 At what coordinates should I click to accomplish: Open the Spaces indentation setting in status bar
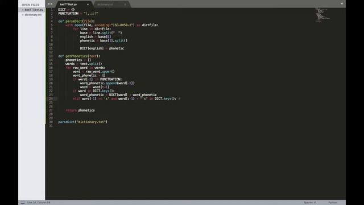pyautogui.click(x=309, y=203)
